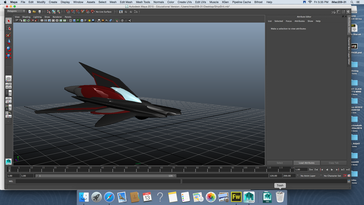Image resolution: width=364 pixels, height=205 pixels.
Task: Open the No Anim Layer dropdown
Action: pos(308,176)
